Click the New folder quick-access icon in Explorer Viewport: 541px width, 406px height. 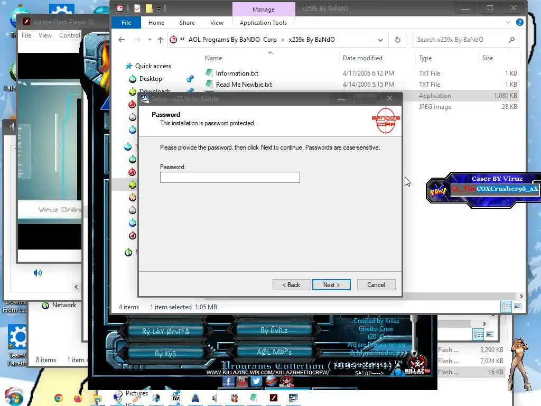[149, 8]
